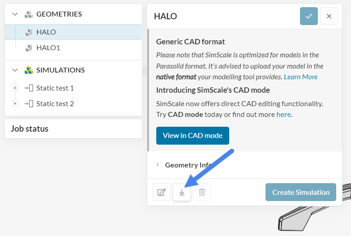Expand Static test 1 plus box

(x=15, y=88)
